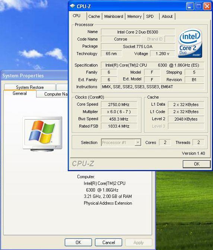Click the Specification field value
This screenshot has height=250, width=213.
(152, 65)
